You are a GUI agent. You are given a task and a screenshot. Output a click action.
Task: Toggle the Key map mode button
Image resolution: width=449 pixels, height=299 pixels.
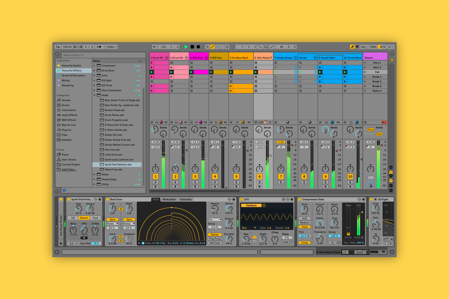point(363,47)
